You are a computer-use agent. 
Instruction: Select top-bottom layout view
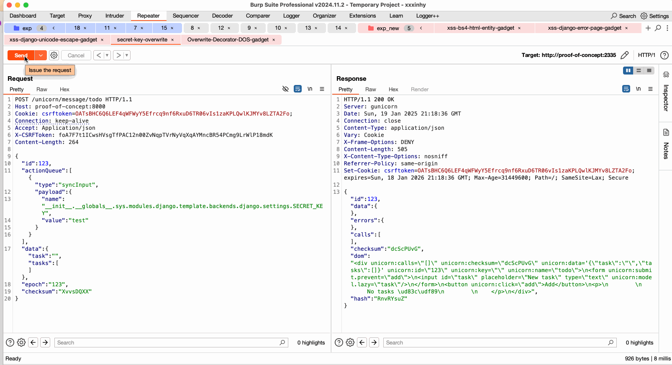[639, 70]
